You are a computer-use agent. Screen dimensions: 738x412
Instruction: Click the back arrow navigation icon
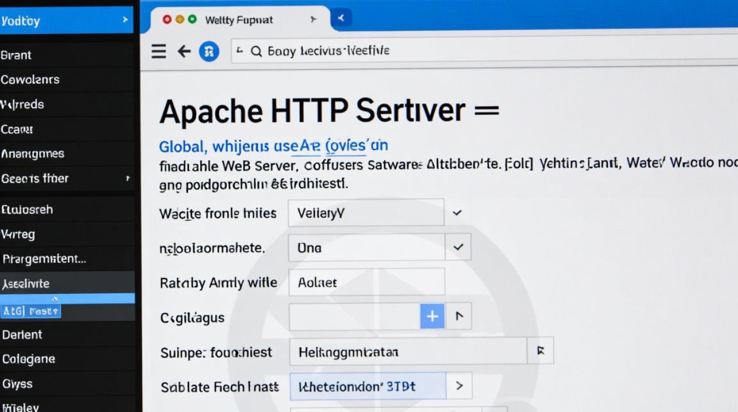click(184, 52)
